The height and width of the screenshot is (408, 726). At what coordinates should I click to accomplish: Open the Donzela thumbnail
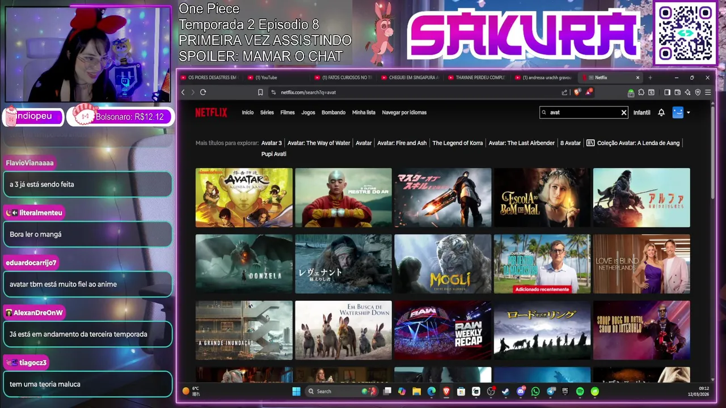244,263
